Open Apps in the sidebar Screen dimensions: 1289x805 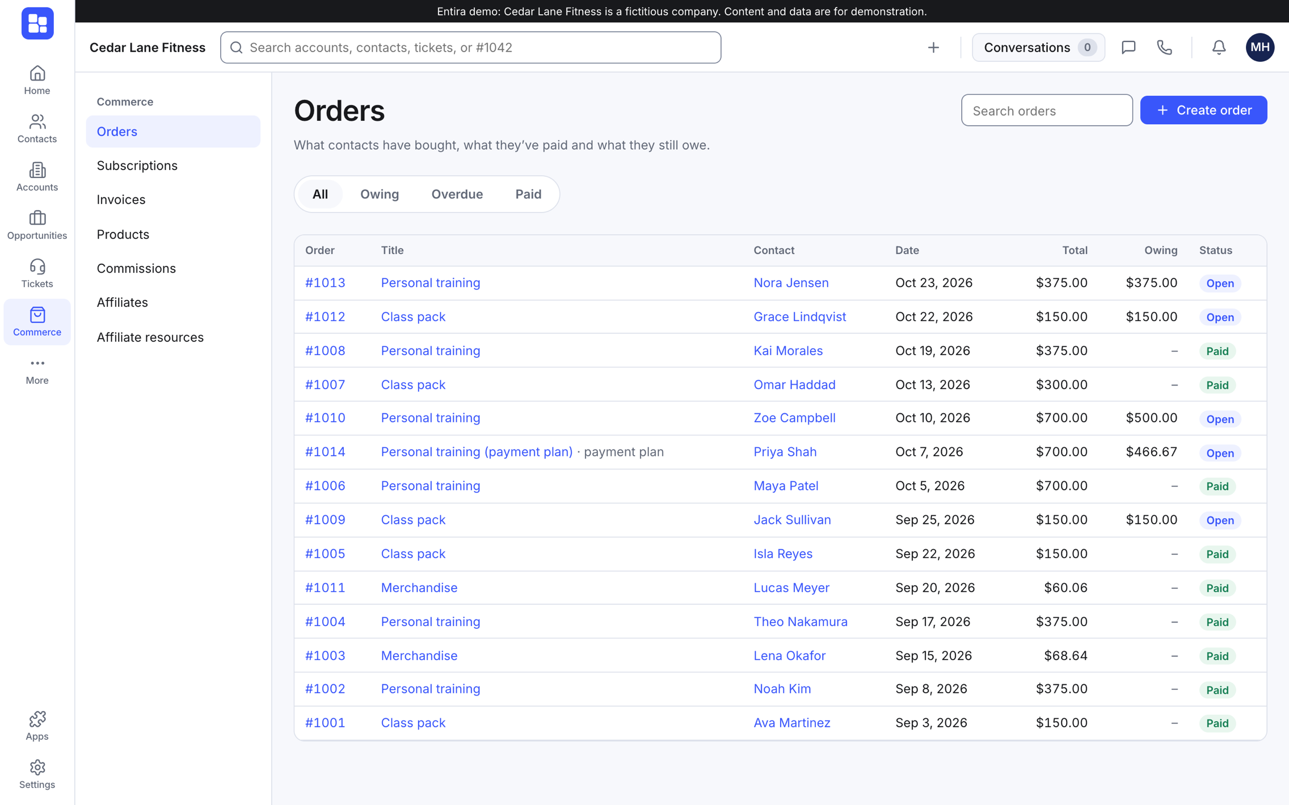[37, 726]
